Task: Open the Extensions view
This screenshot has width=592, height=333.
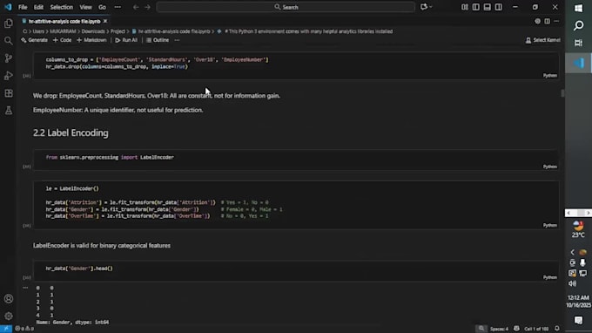Action: 9,93
